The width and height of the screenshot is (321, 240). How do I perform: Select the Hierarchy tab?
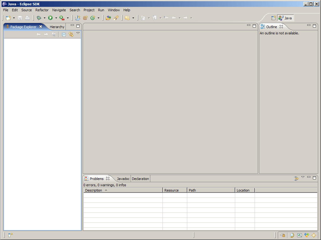click(x=57, y=27)
